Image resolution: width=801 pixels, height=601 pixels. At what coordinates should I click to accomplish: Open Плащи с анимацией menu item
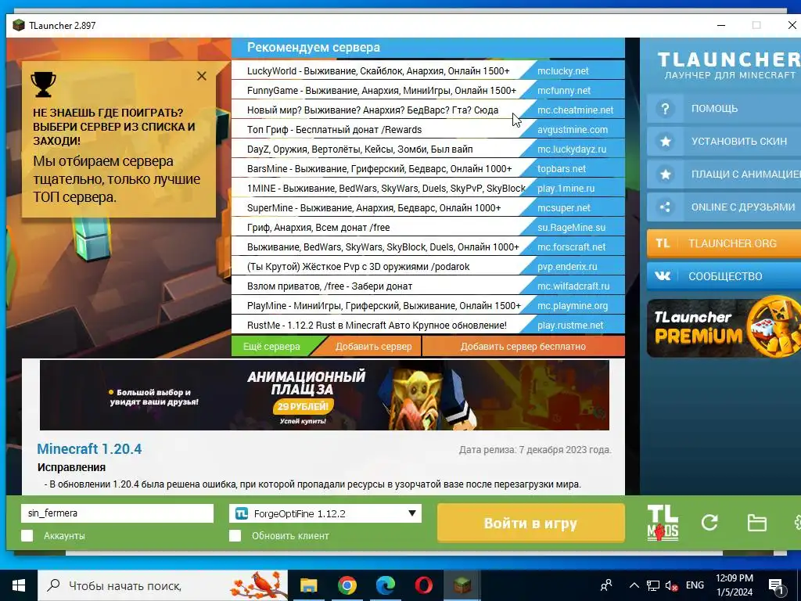click(724, 175)
